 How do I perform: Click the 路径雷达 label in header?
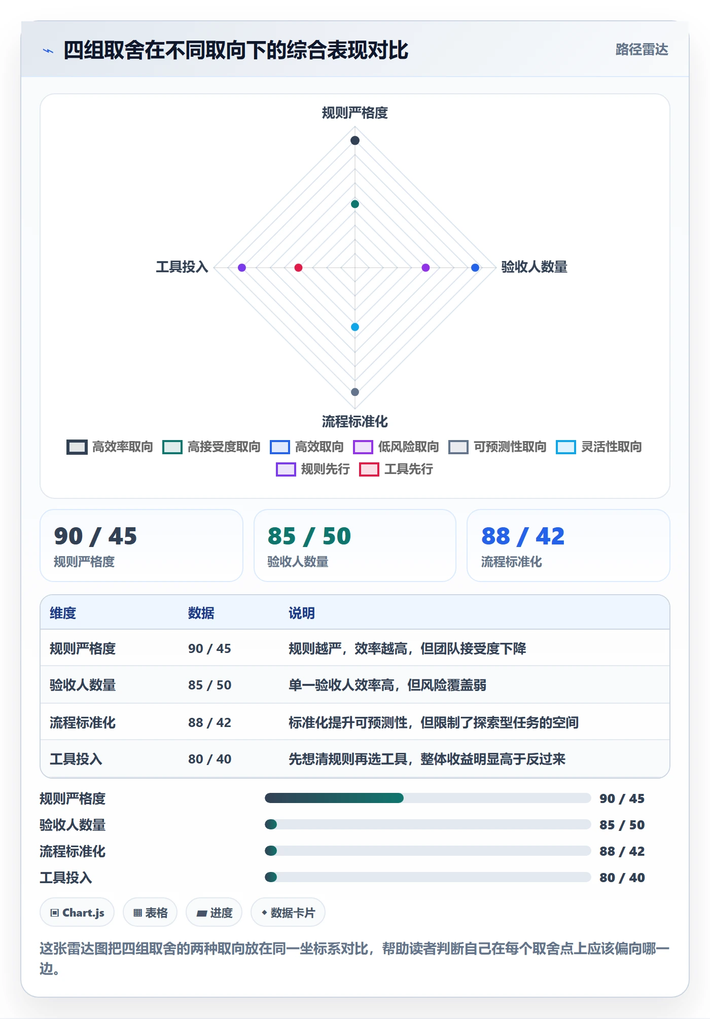642,50
